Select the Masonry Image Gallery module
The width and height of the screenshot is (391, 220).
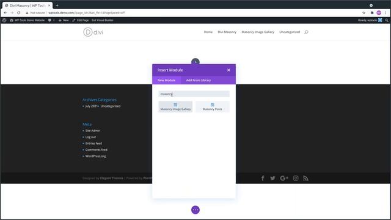pyautogui.click(x=175, y=107)
